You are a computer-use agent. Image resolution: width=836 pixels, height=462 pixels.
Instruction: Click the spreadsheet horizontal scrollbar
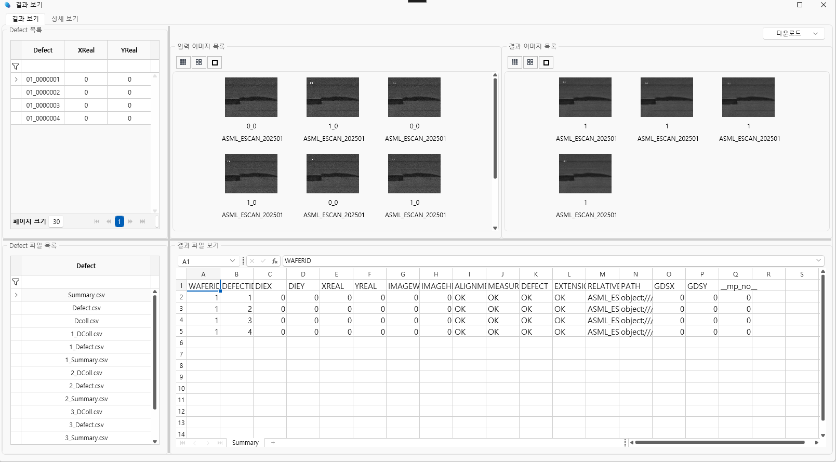click(x=720, y=443)
